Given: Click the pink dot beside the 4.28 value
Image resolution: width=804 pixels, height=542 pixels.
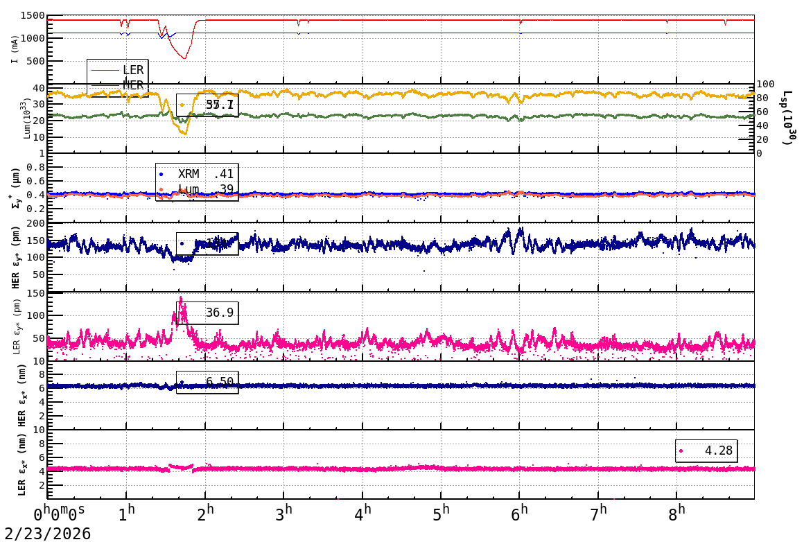Looking at the screenshot, I should point(681,451).
